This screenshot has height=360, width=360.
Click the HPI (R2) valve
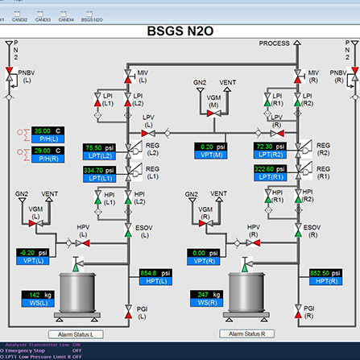click(x=298, y=196)
